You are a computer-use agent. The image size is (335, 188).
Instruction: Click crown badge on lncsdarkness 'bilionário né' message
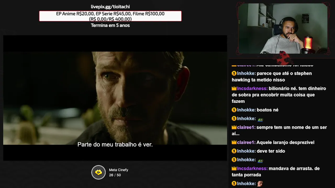[x=234, y=89]
